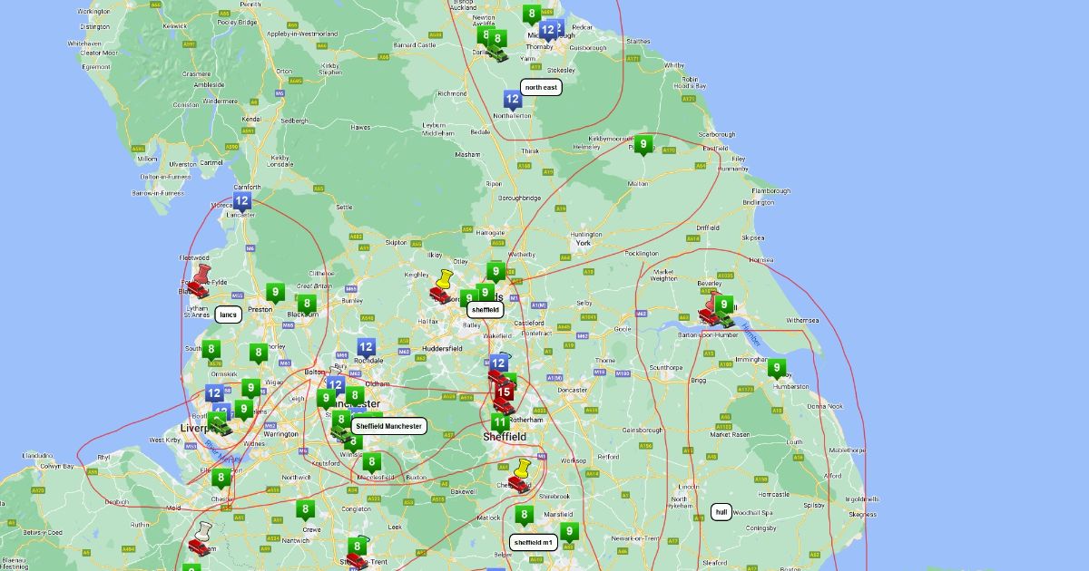Select green 9 marker near Pickering

pos(643,144)
